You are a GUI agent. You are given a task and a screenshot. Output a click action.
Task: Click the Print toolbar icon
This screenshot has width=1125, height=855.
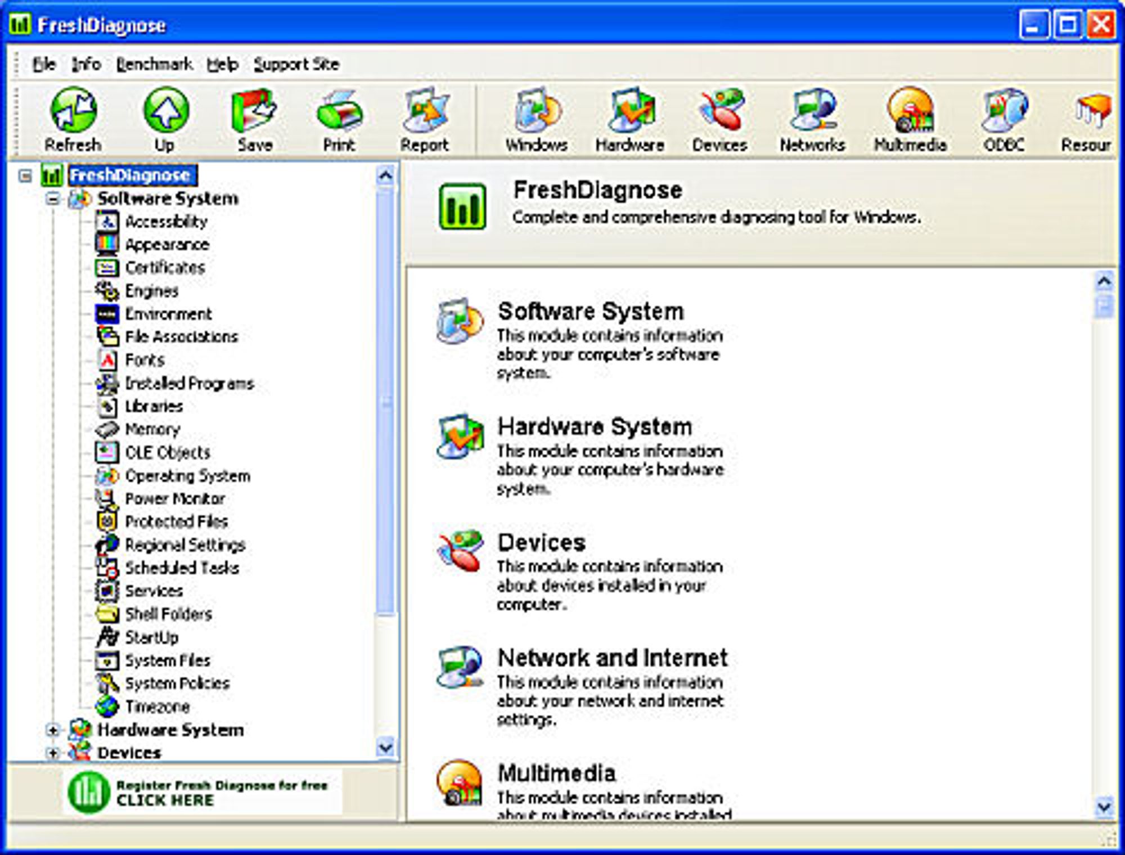[340, 111]
